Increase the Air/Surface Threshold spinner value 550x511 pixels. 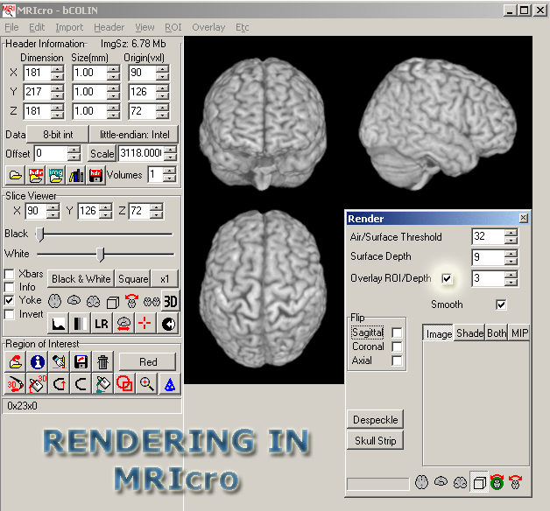coord(511,233)
